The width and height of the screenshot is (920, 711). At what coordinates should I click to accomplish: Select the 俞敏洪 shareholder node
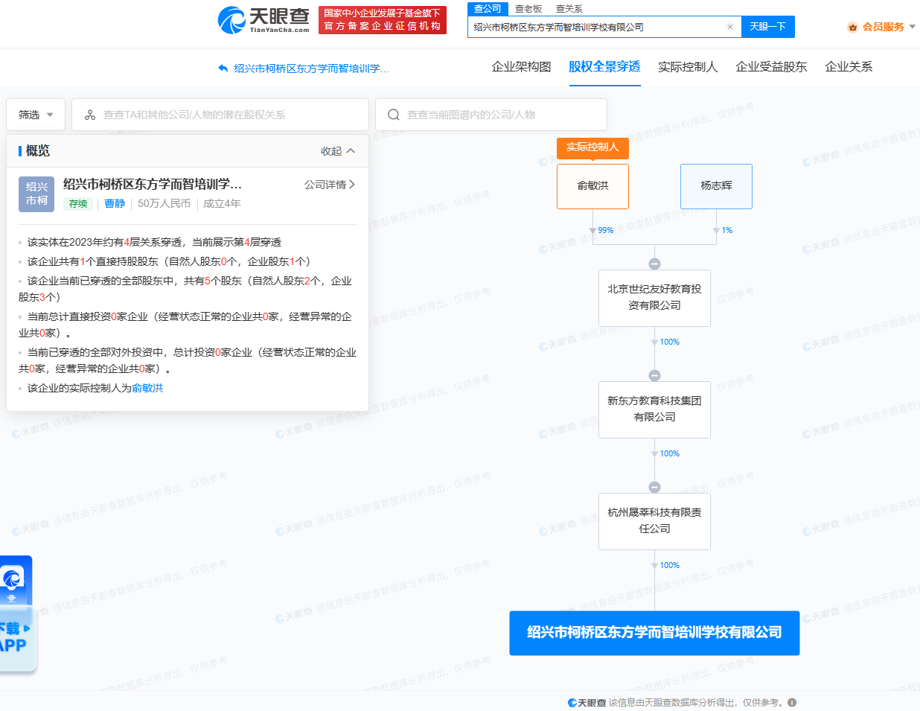593,186
